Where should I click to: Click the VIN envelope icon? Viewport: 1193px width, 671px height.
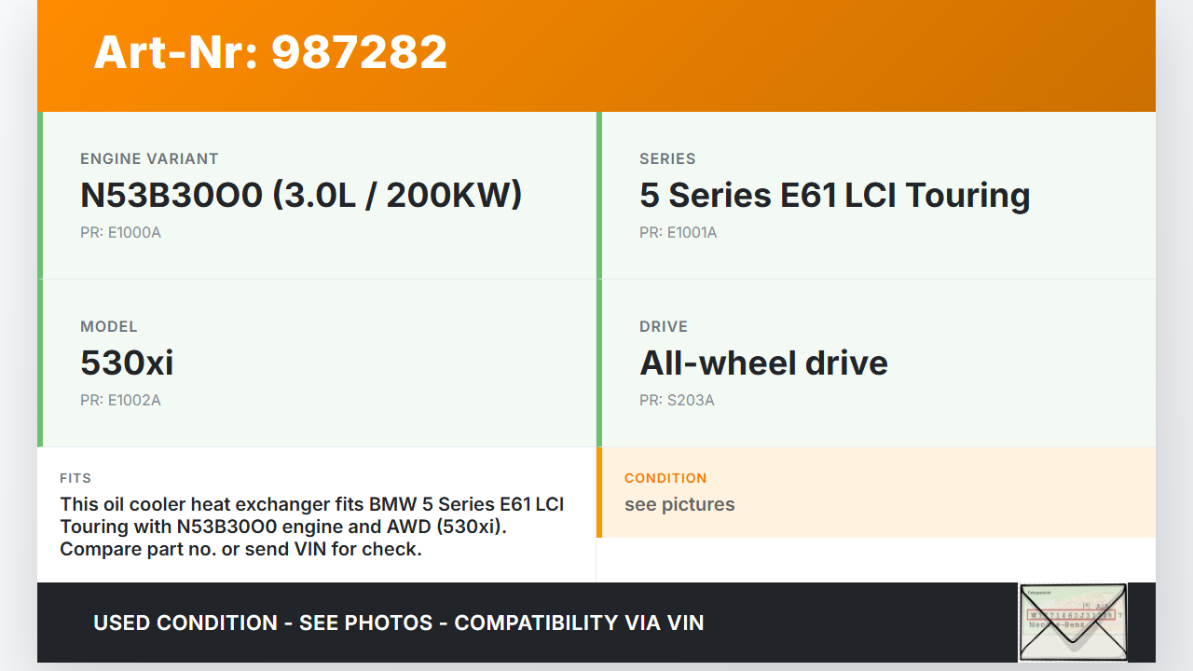(1073, 622)
